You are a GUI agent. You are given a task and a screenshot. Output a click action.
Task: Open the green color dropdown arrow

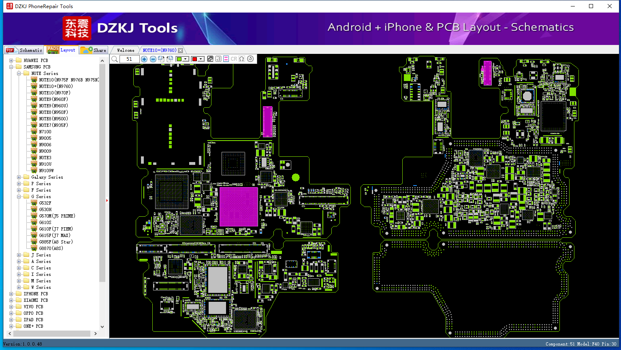(x=186, y=59)
